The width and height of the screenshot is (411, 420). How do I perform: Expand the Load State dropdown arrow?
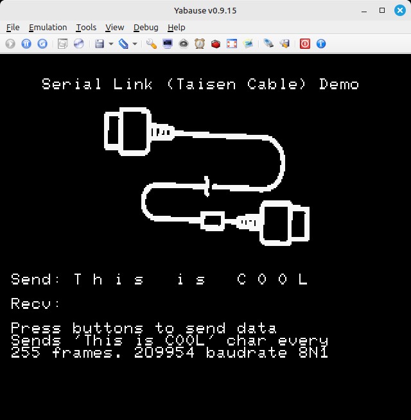pos(135,44)
